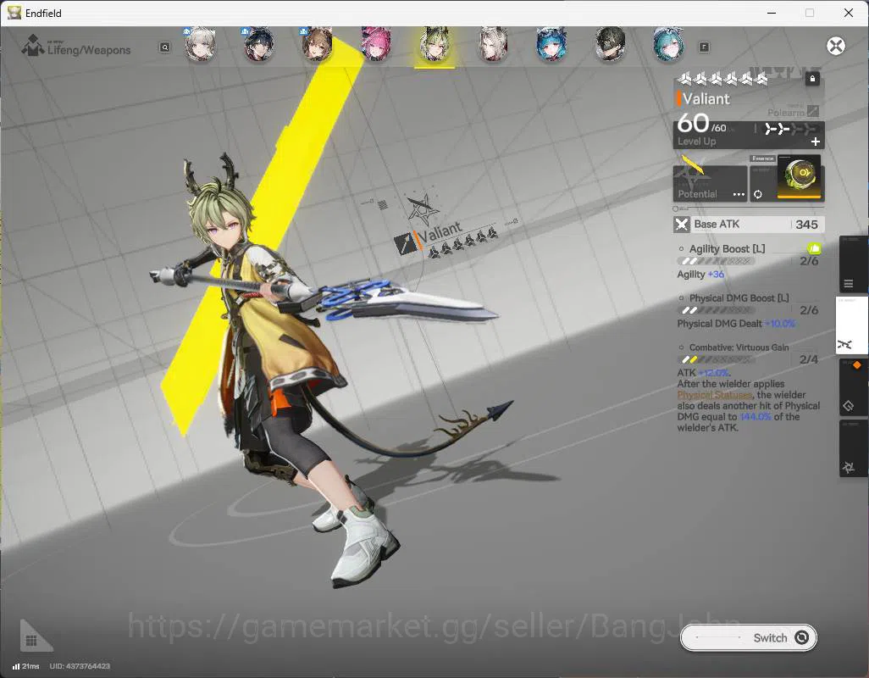Click the Physical DMG Boost progress bar
Viewport: 869px width, 678px height.
(716, 310)
